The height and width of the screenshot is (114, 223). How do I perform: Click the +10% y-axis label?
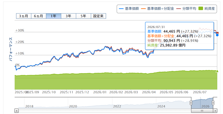[20, 54]
